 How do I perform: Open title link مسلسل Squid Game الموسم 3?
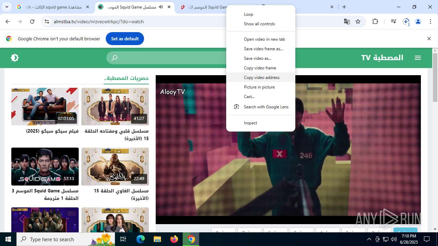click(45, 194)
